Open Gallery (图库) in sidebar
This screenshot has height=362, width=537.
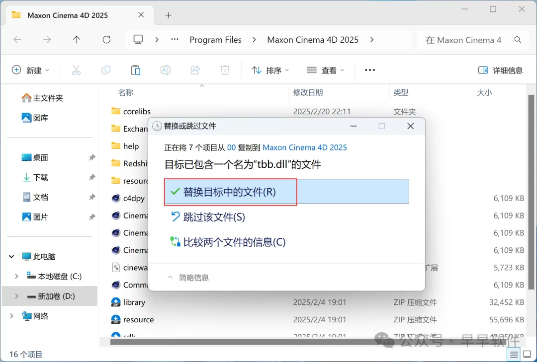coord(35,118)
